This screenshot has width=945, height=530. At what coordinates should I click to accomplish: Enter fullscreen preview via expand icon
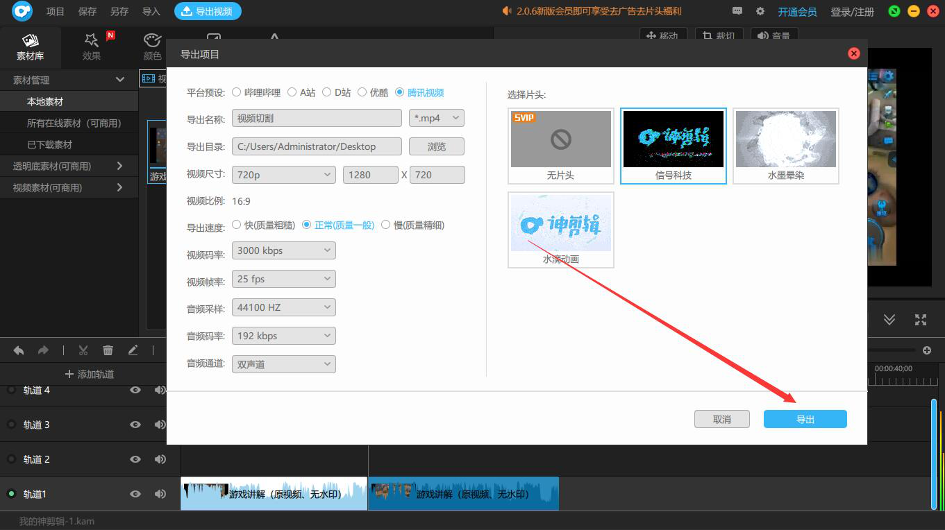[x=921, y=319]
